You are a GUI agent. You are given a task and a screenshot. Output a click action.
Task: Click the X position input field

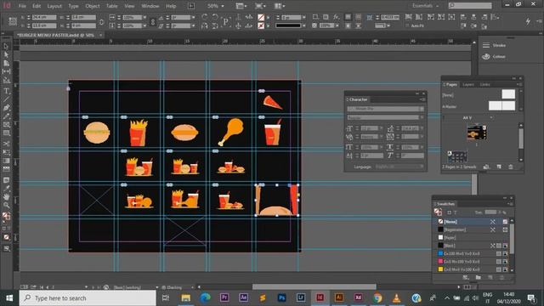click(43, 17)
